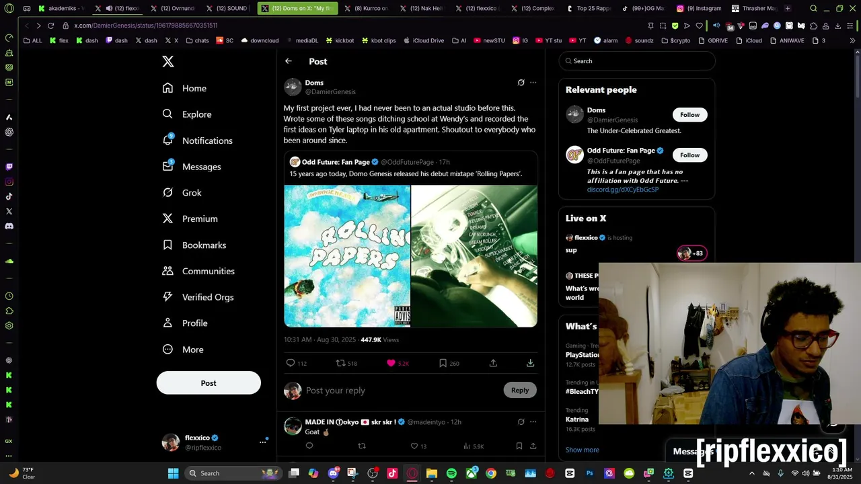Open Spotify from the taskbar
Image resolution: width=861 pixels, height=484 pixels.
click(451, 473)
